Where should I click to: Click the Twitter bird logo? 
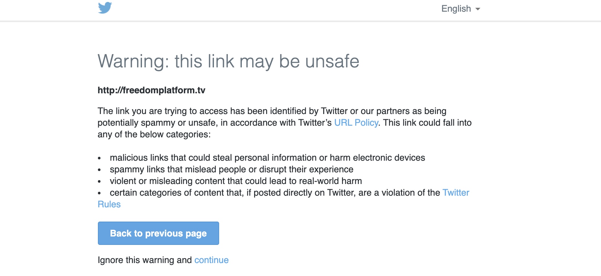click(105, 8)
